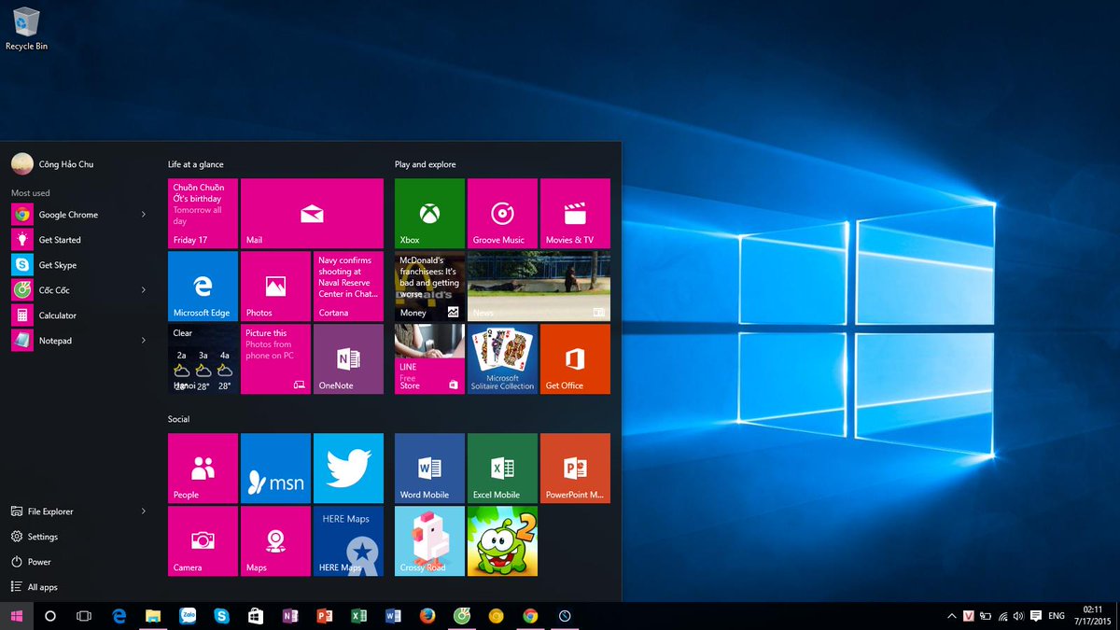
Task: Expand the Cốc Cốc jump list arrow
Action: (x=144, y=290)
